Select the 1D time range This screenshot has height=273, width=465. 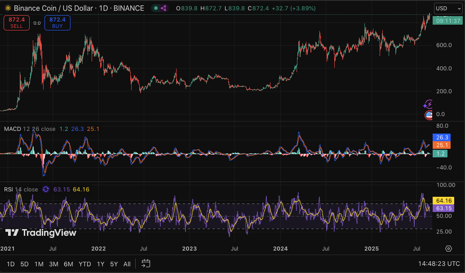(11, 264)
